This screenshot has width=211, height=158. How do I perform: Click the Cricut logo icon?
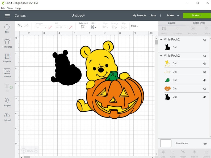tap(3, 3)
